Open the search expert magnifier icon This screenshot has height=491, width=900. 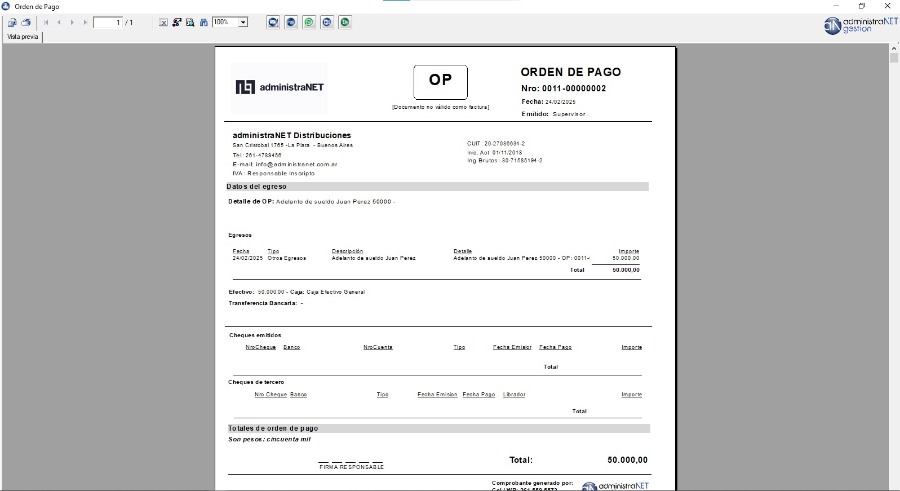click(190, 23)
